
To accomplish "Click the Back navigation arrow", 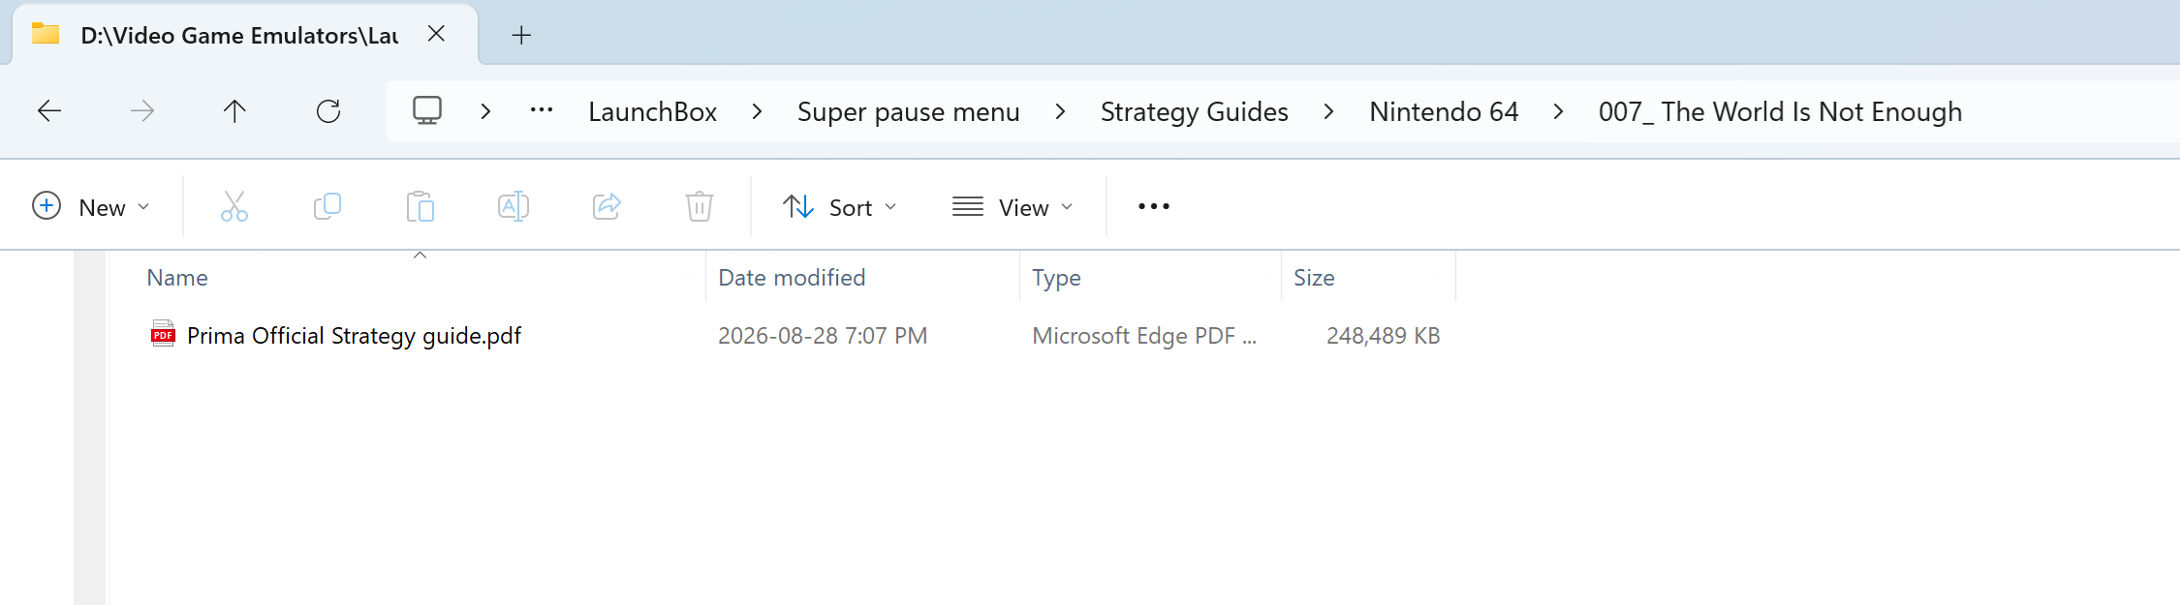I will [49, 111].
